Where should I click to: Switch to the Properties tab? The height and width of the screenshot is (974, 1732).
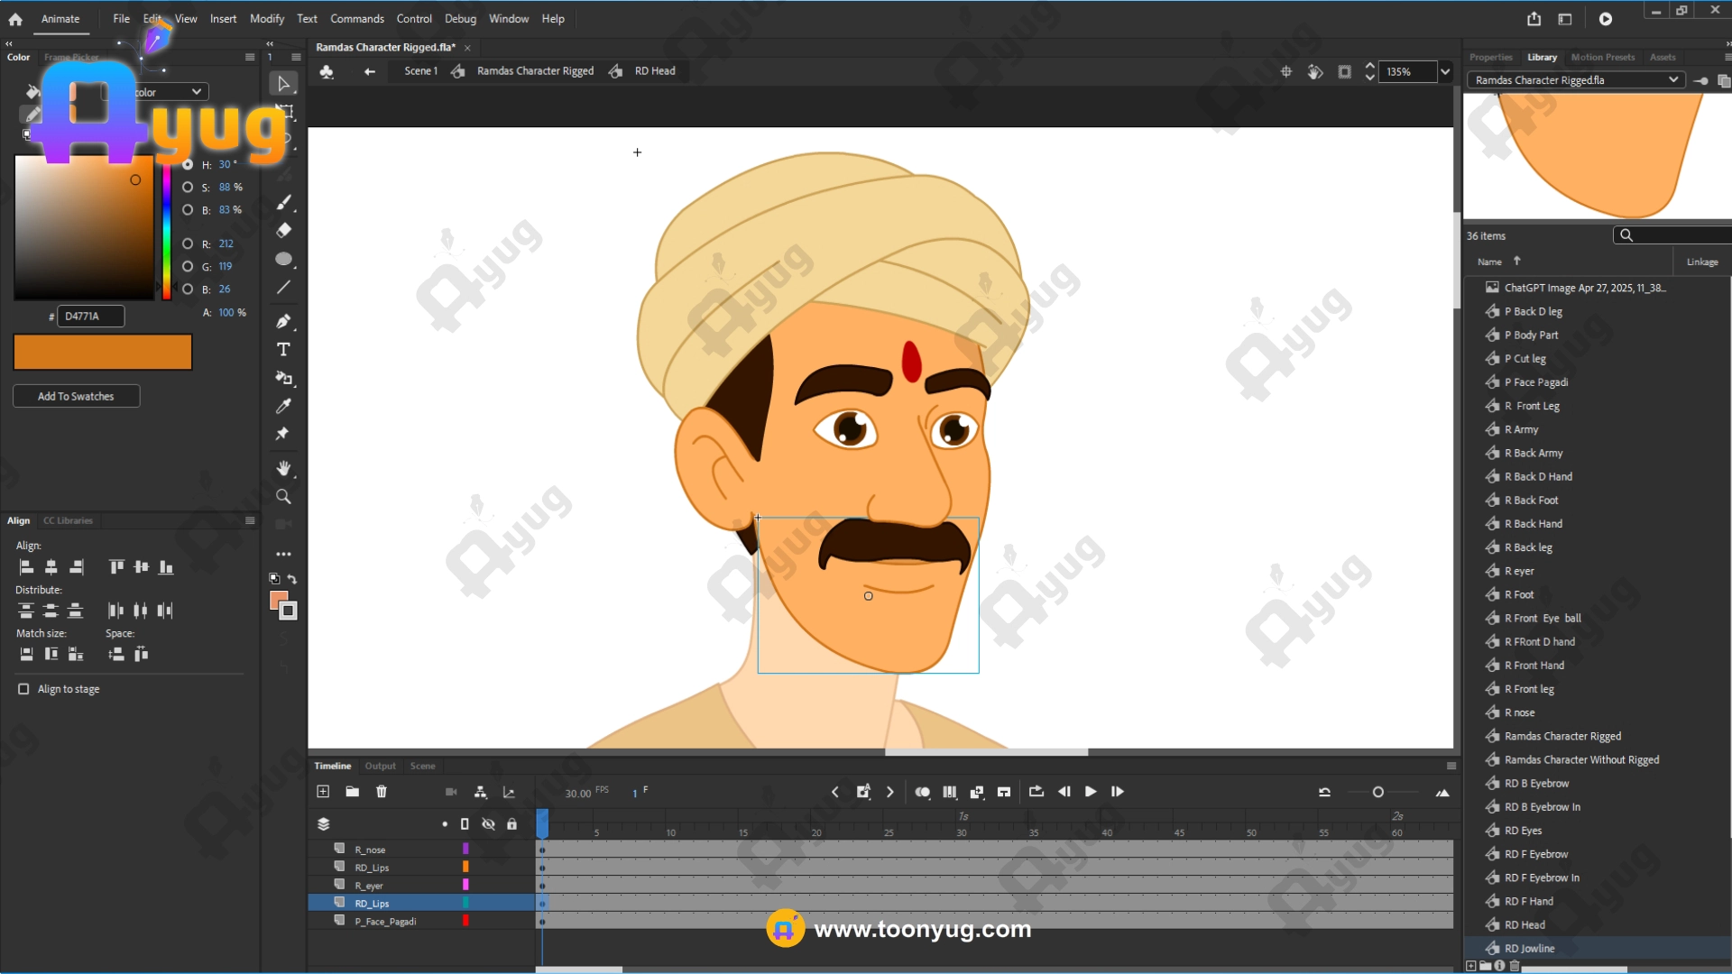click(1490, 57)
